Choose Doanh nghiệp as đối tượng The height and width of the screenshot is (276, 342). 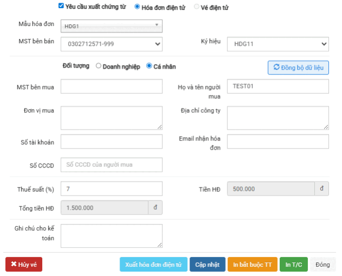pos(98,66)
